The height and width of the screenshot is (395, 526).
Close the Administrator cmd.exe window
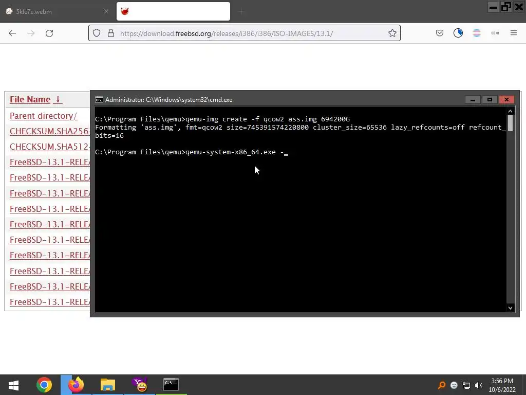506,100
